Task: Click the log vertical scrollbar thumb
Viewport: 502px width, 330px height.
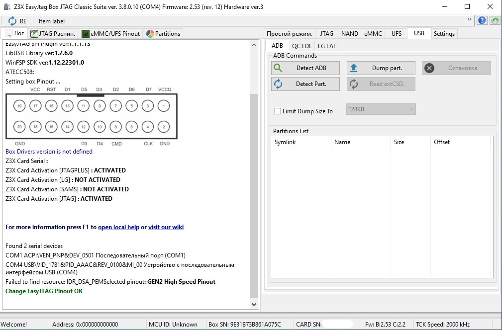Action: point(254,196)
